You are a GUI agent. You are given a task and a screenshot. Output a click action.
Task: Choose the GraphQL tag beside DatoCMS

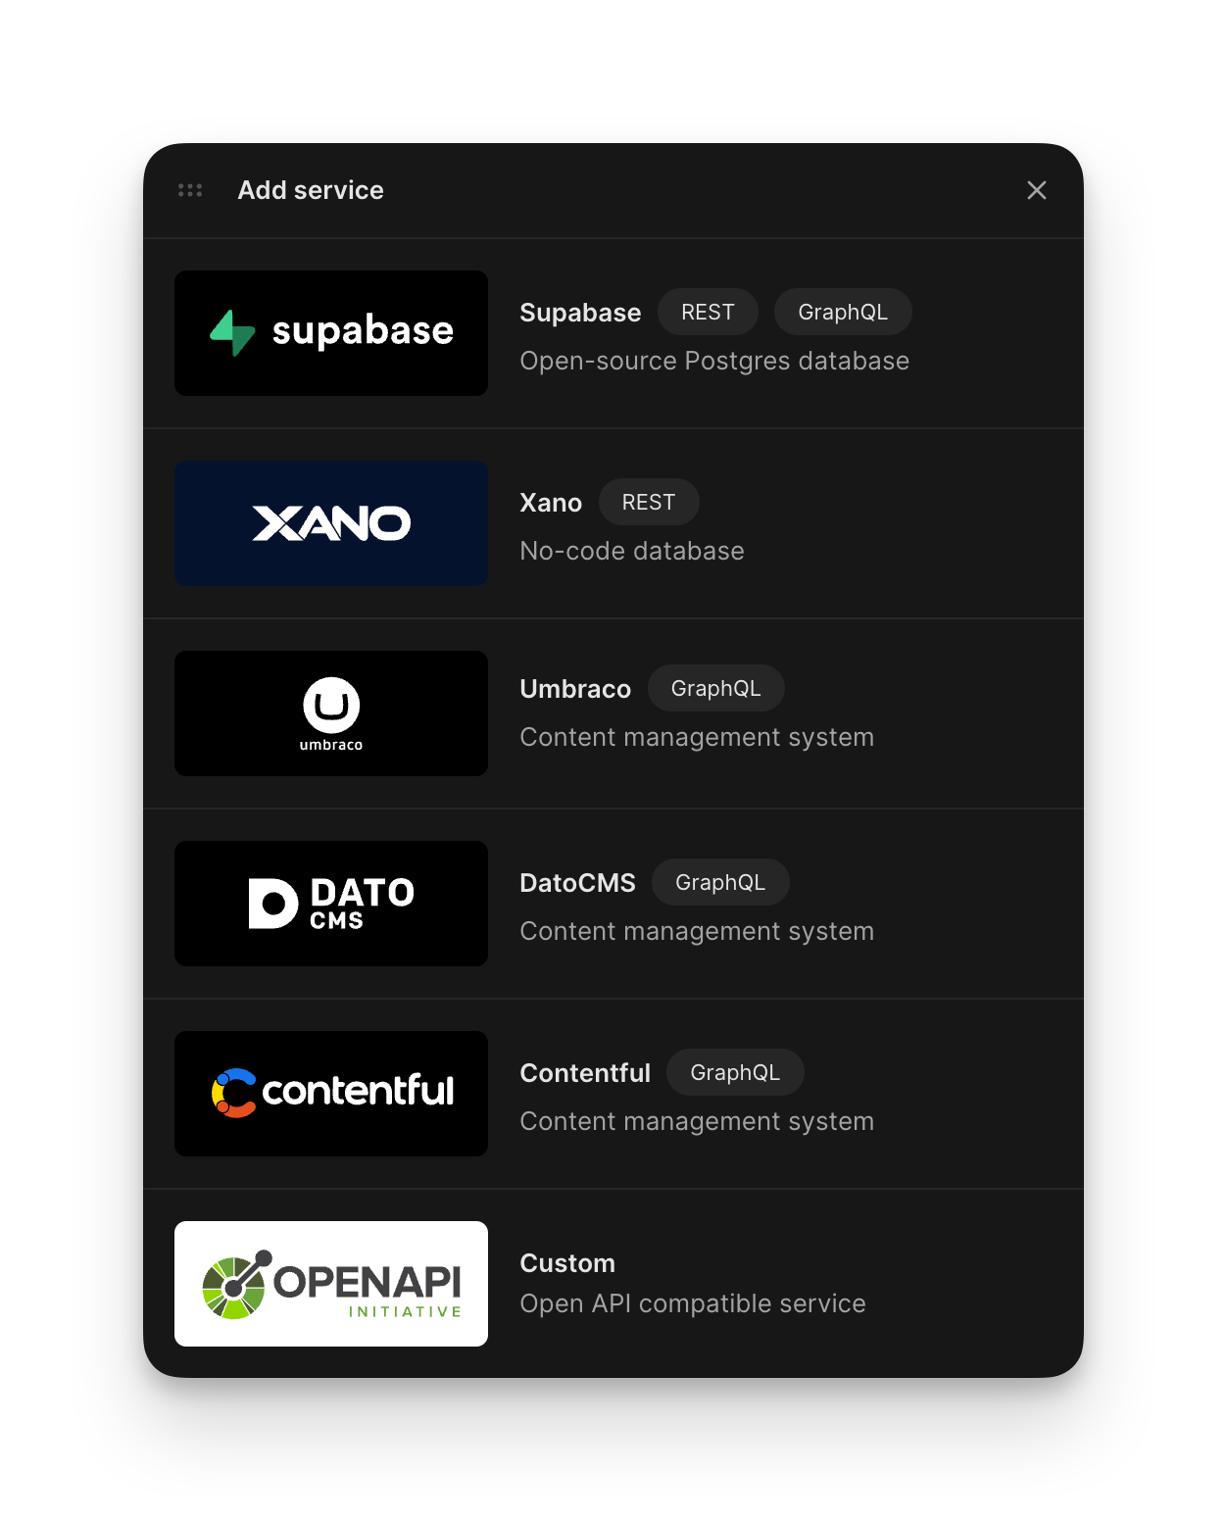click(x=720, y=882)
